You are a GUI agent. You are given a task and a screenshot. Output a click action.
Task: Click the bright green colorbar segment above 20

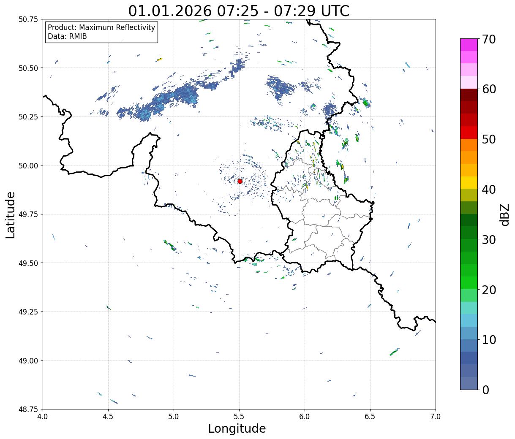click(469, 283)
